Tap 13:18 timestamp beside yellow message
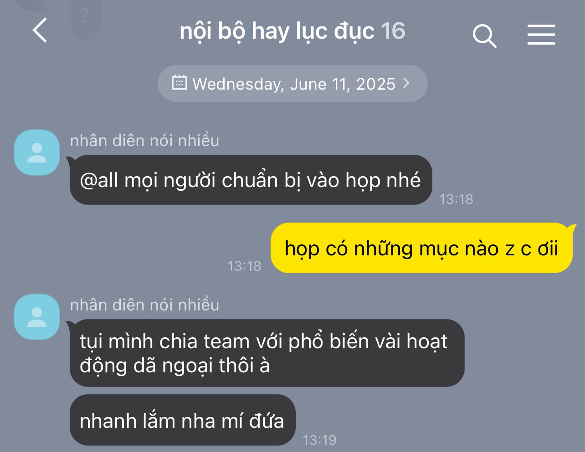Viewport: 585px width, 452px height. click(245, 266)
